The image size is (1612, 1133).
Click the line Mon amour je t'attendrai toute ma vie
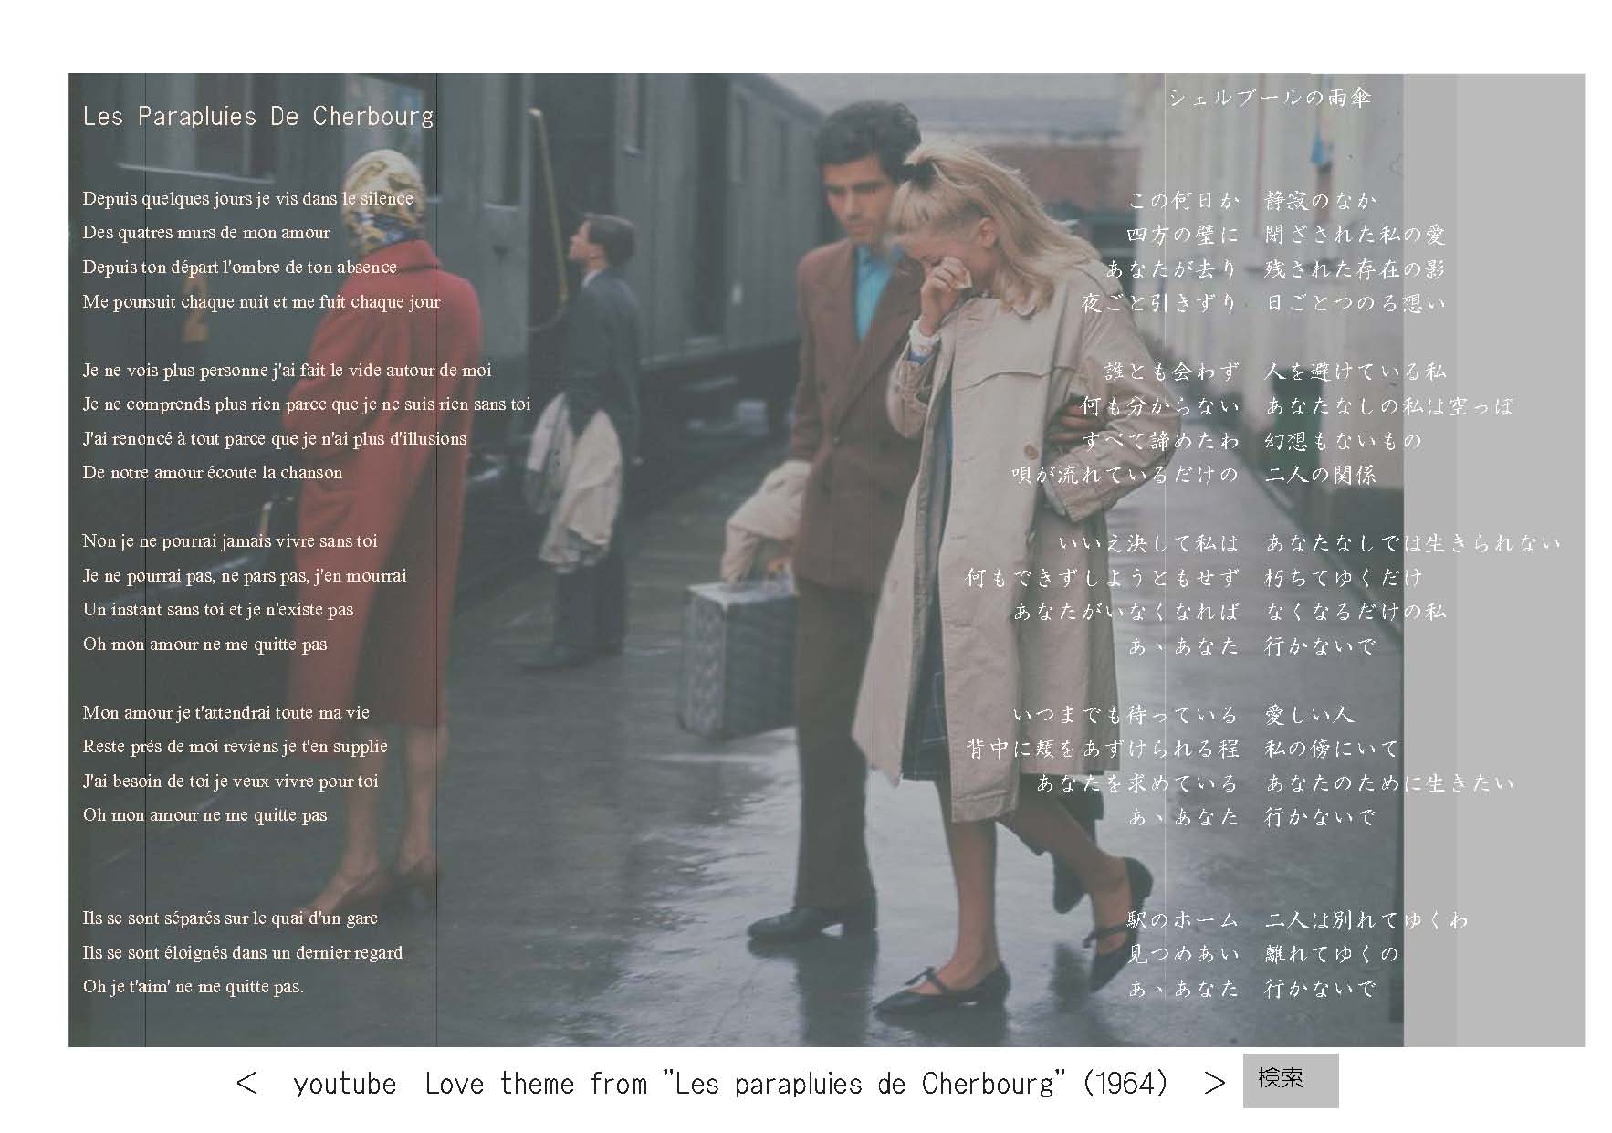(x=225, y=713)
